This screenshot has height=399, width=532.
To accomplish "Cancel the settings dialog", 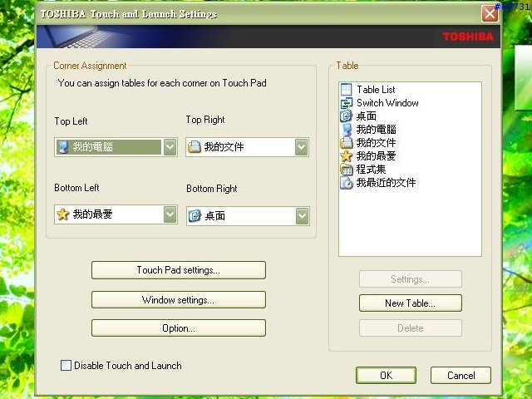I will pos(461,375).
